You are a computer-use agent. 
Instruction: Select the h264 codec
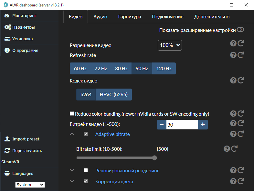tap(86, 95)
